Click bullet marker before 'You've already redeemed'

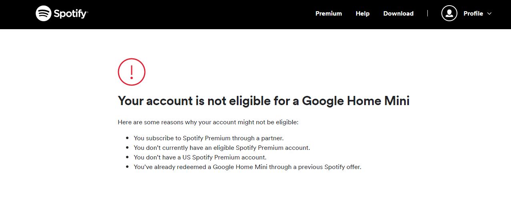[x=127, y=167]
